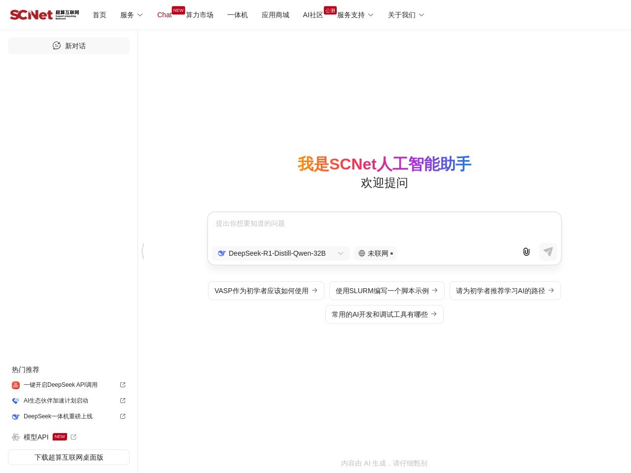This screenshot has width=631, height=473.
Task: Open the AI生态伙伴加速计划启动 link
Action: [x=56, y=401]
